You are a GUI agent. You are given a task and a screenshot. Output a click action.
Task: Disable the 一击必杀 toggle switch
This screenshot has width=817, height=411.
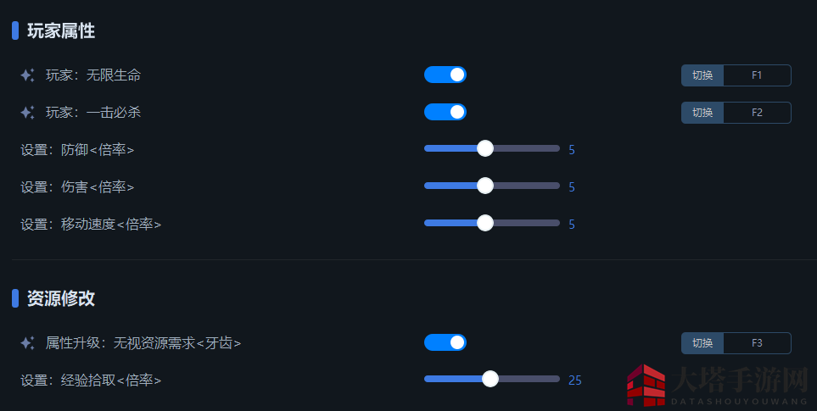pos(445,112)
